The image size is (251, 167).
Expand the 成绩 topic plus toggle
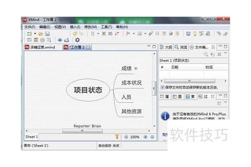pyautogui.click(x=136, y=68)
